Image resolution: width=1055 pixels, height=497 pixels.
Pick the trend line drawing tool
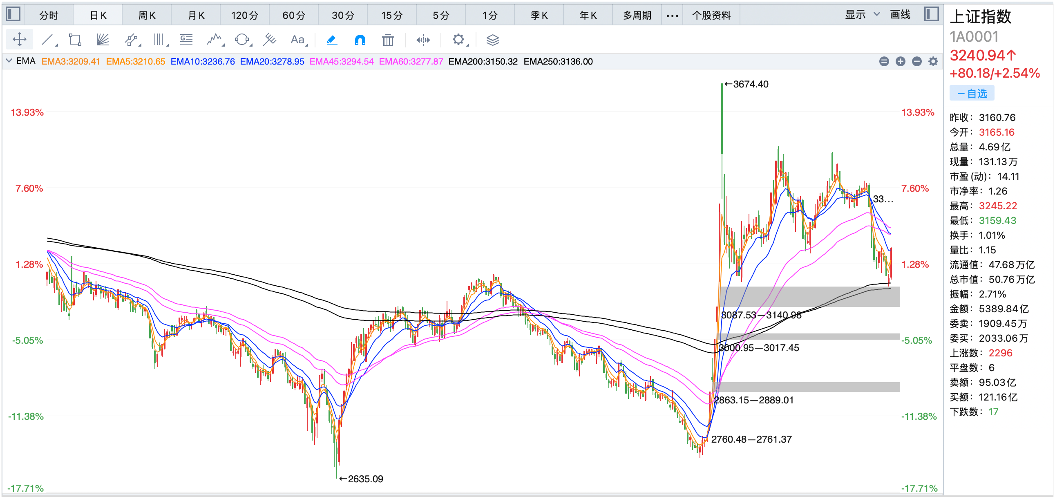coord(47,40)
